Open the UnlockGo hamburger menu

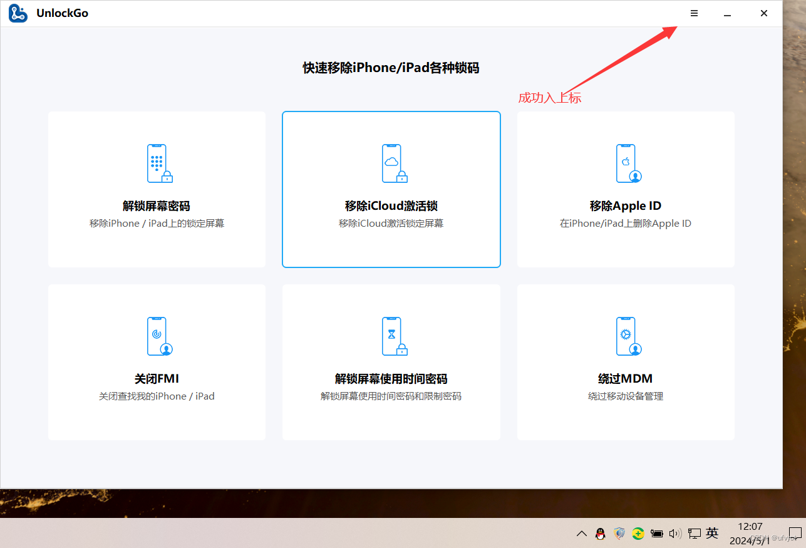pyautogui.click(x=694, y=13)
